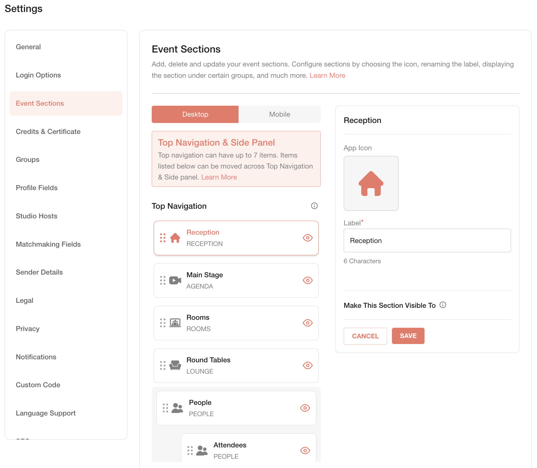537x468 pixels.
Task: Hide the Round Tables section
Action: (x=307, y=365)
